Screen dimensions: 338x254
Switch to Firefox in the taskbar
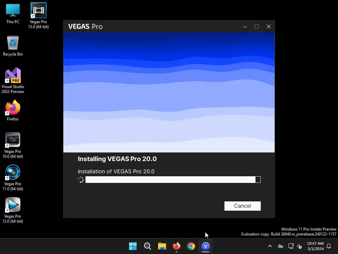177,246
